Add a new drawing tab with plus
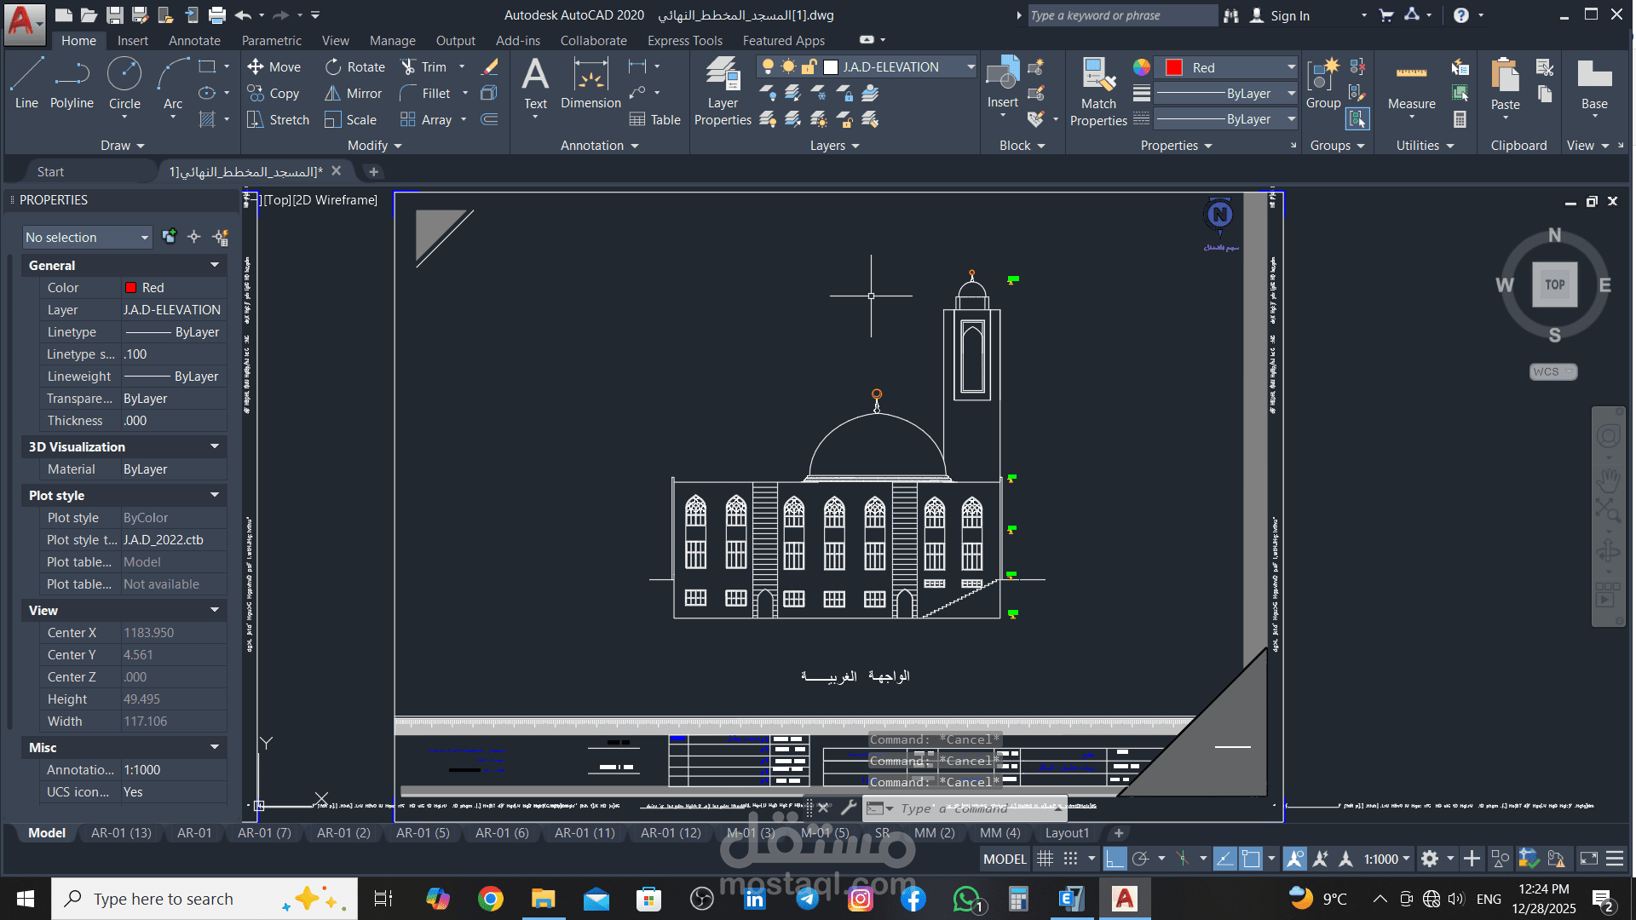Viewport: 1636px width, 920px height. coord(372,171)
